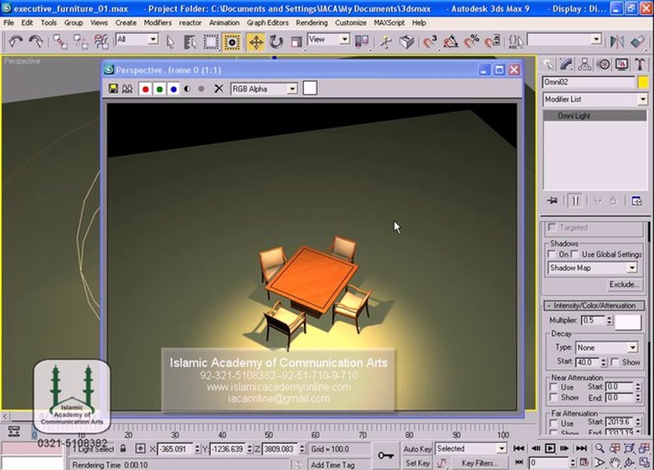
Task: Open the Graph Editors menu
Action: coord(268,22)
